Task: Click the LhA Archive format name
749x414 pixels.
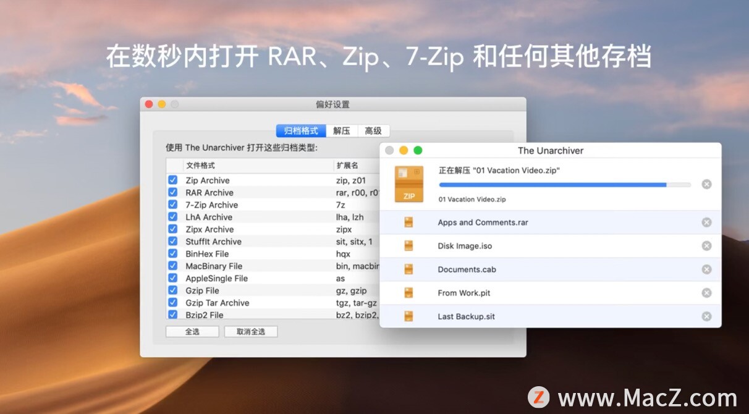Action: [209, 217]
